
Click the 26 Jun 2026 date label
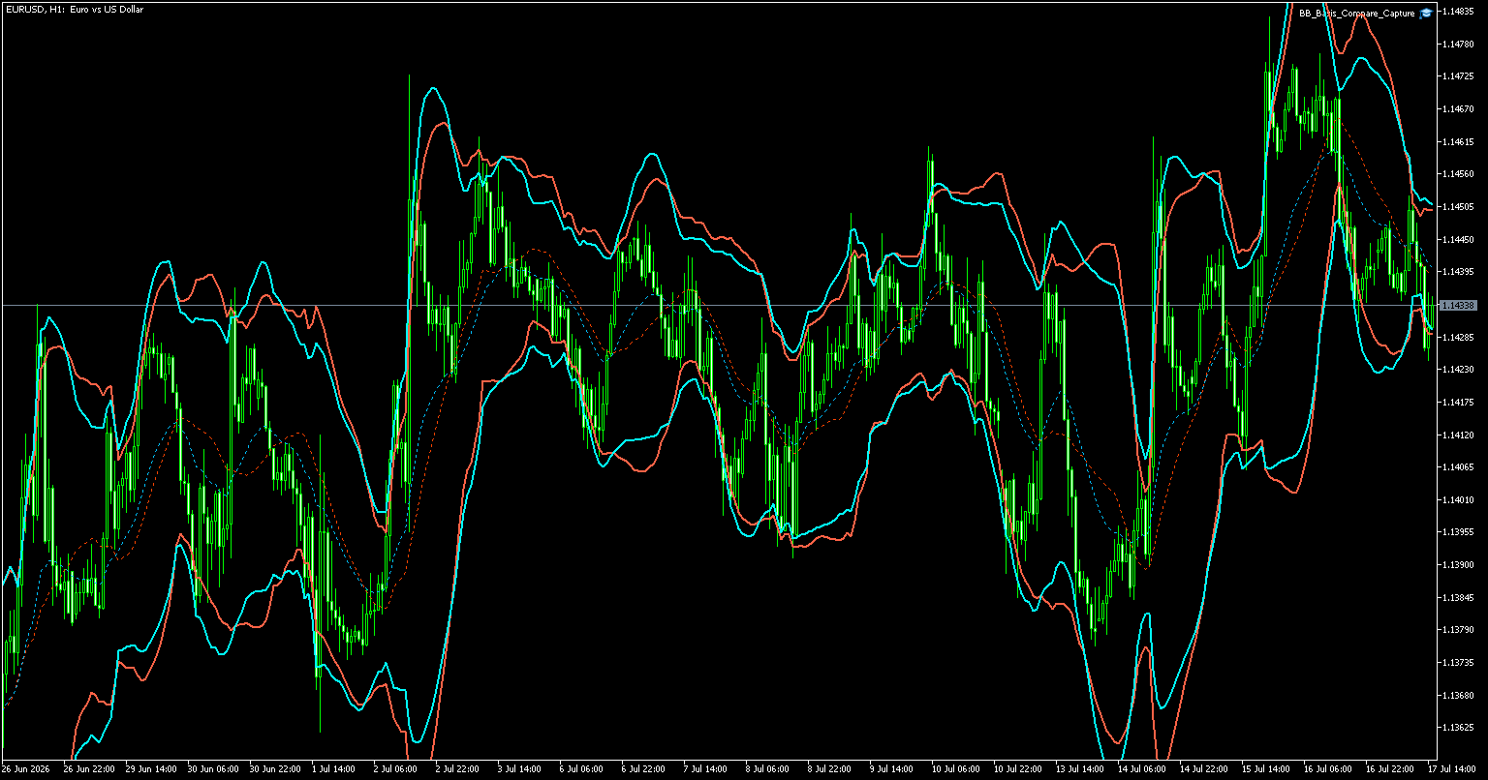tap(23, 769)
